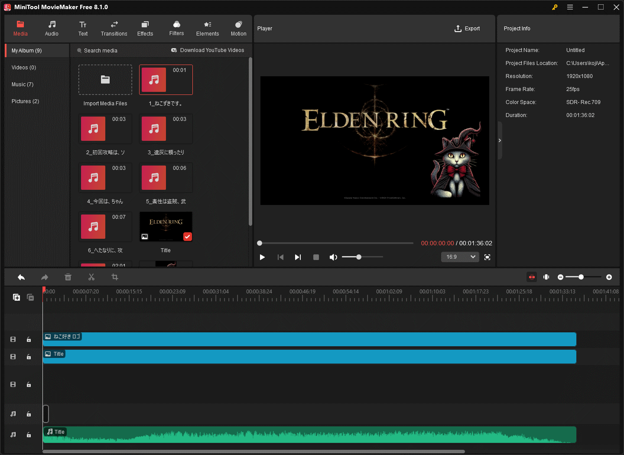Open the Filters tab
Image resolution: width=624 pixels, height=455 pixels.
(x=176, y=29)
